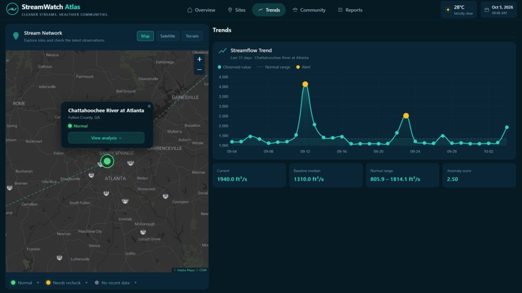Click the Anomaly score 2.50 card
Screen dimensions: 522x293
(x=479, y=175)
